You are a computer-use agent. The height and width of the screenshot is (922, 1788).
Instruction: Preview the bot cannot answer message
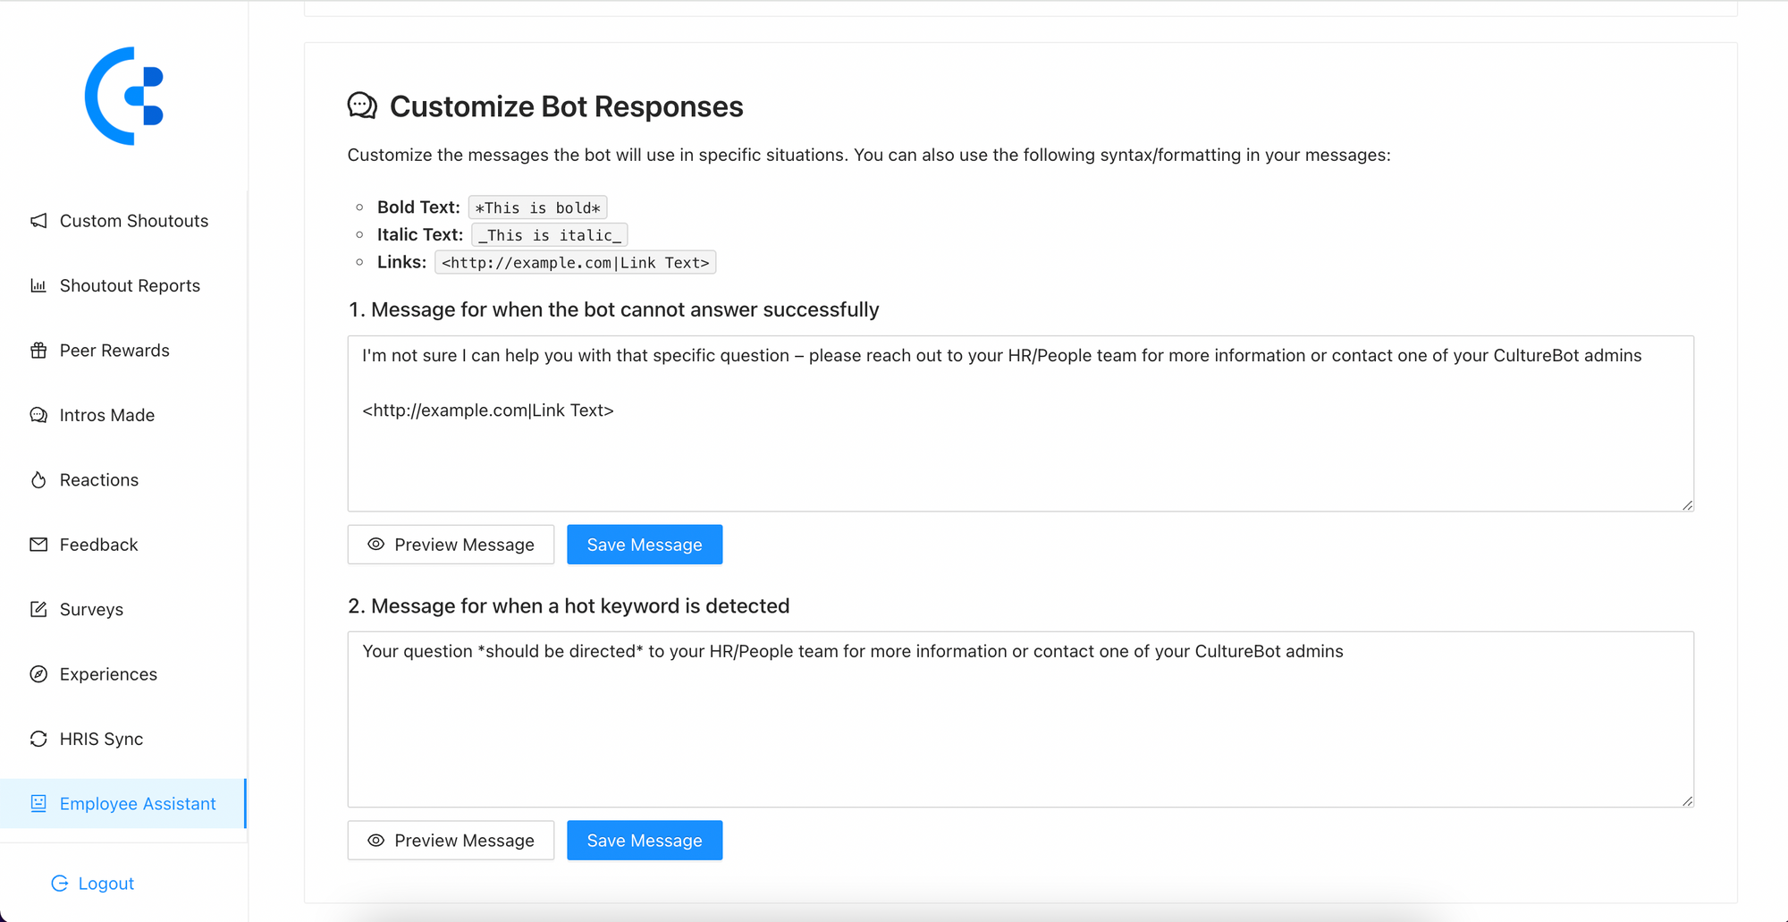[x=451, y=544]
